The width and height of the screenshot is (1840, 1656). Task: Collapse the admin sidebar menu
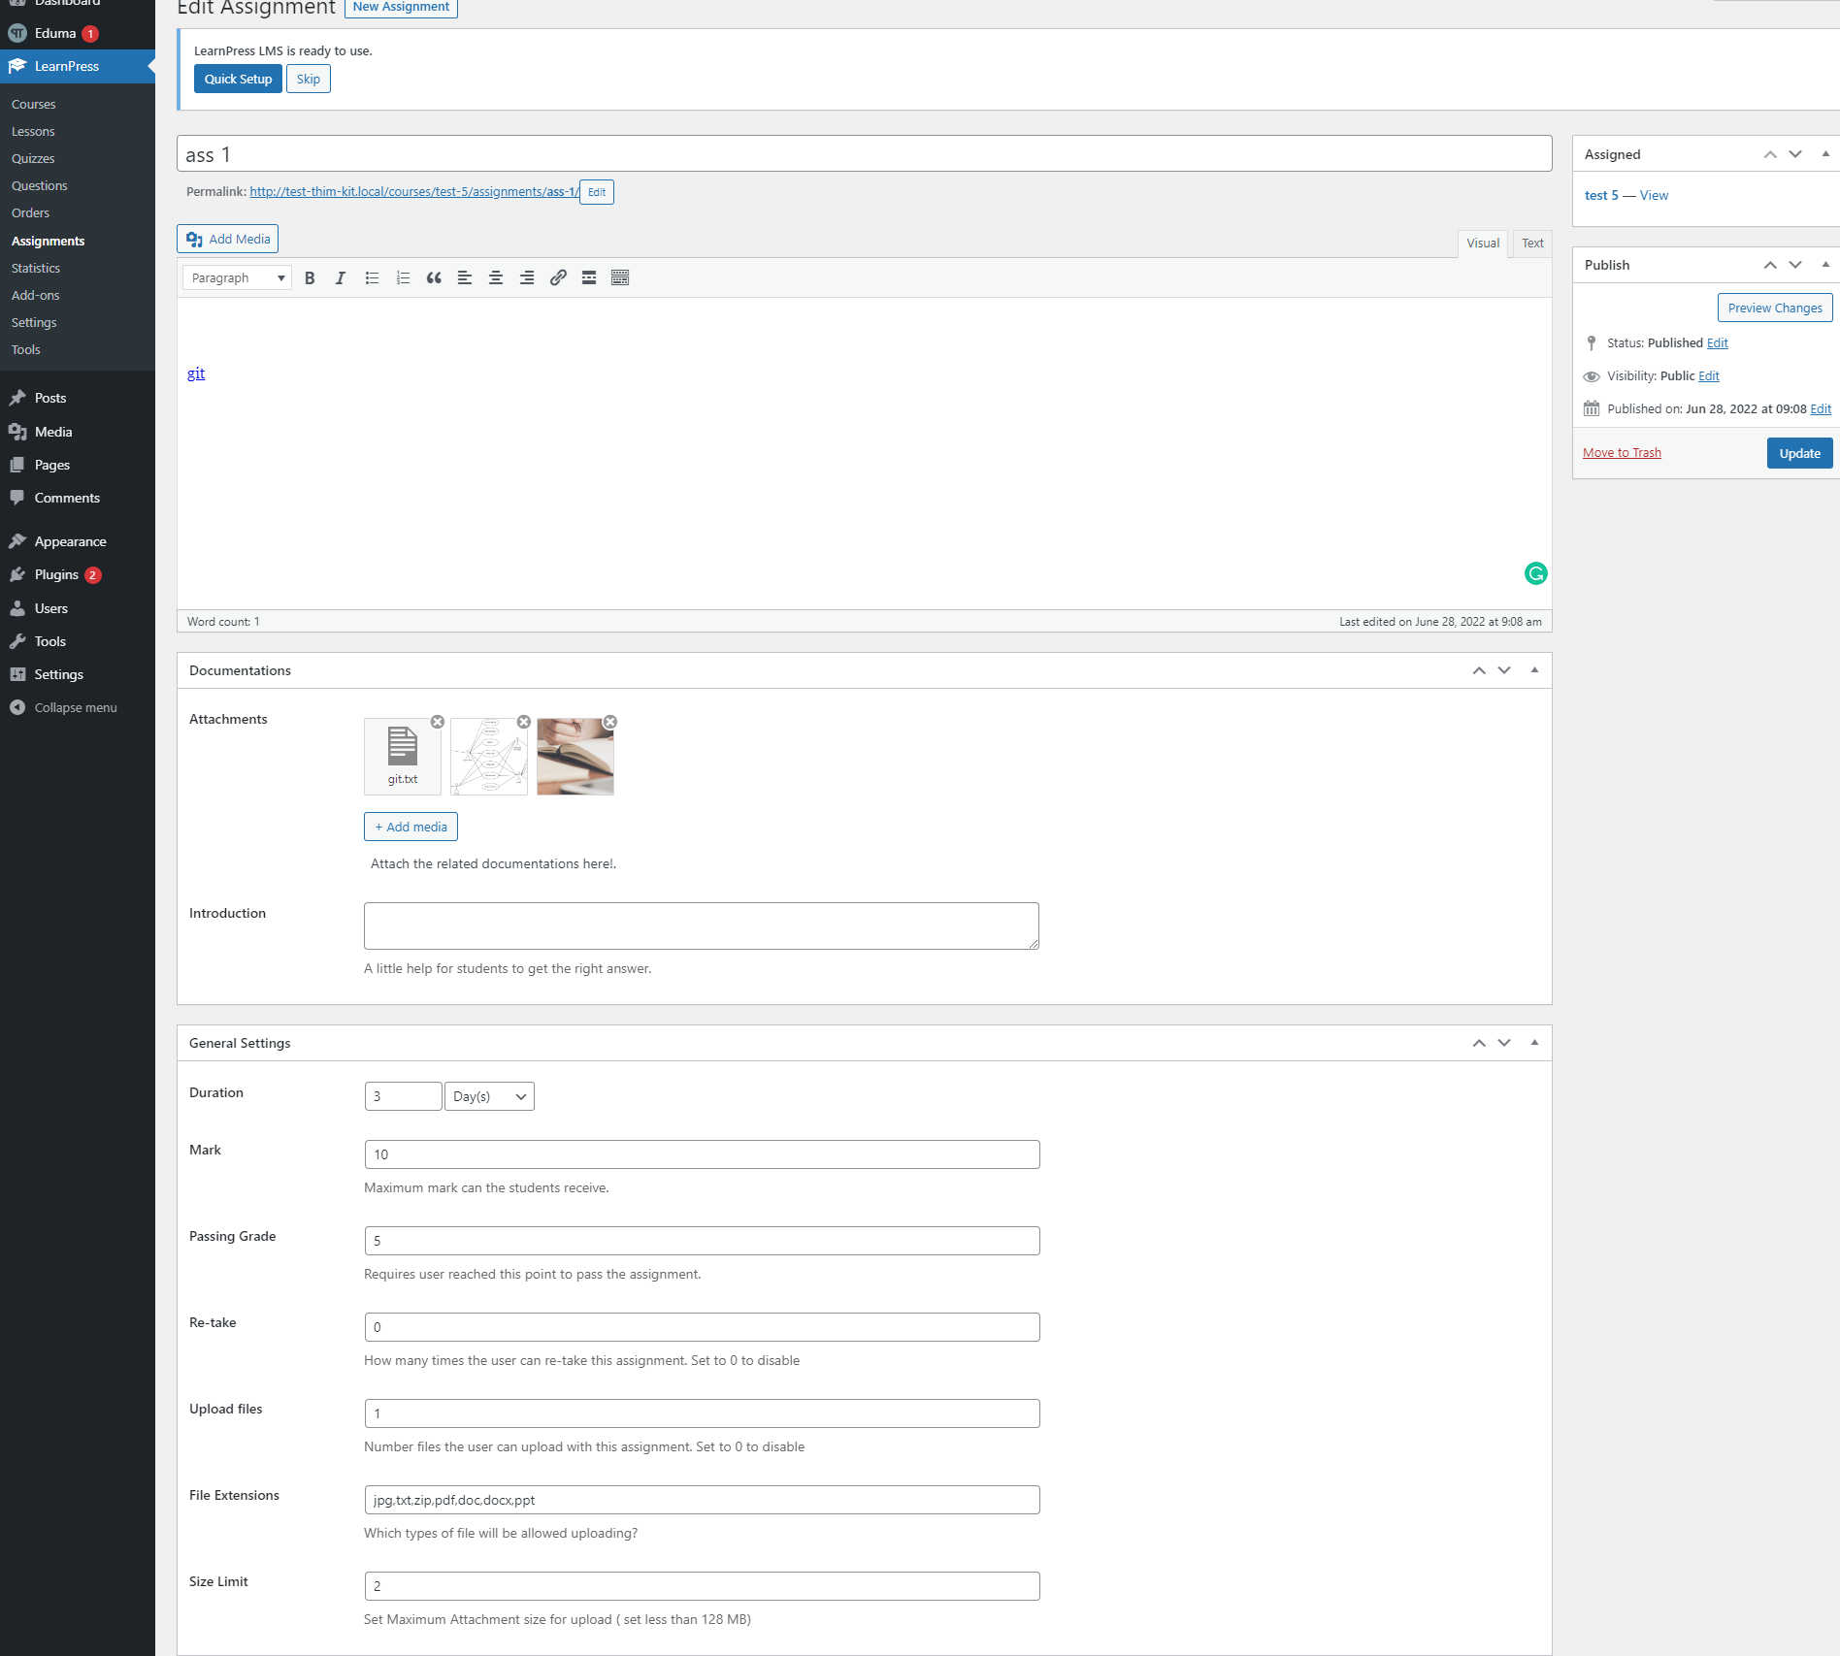[x=78, y=707]
